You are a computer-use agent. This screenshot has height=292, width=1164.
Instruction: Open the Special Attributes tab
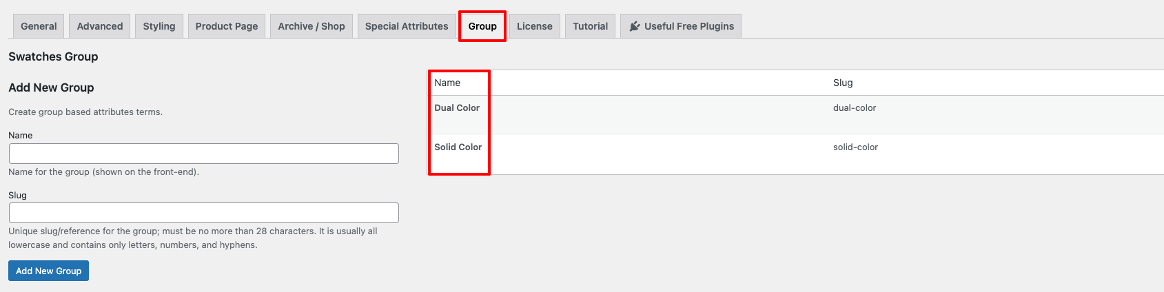(x=407, y=26)
